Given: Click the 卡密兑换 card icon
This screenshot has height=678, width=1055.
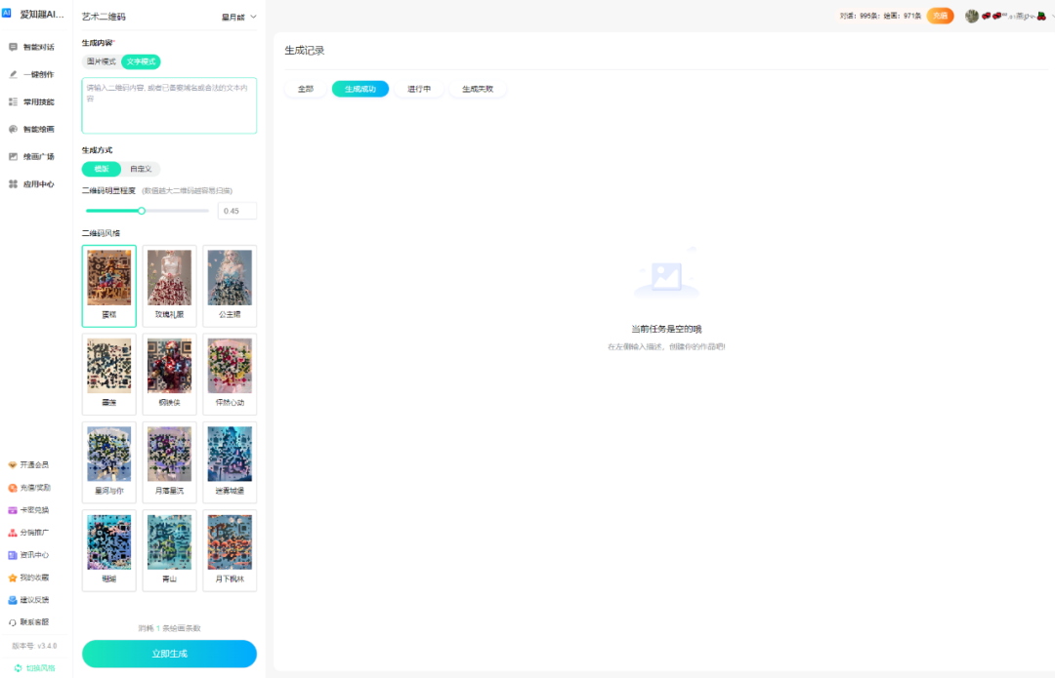Looking at the screenshot, I should coord(12,510).
